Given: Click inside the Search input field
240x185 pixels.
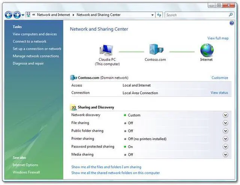Looking at the screenshot, I should point(195,15).
